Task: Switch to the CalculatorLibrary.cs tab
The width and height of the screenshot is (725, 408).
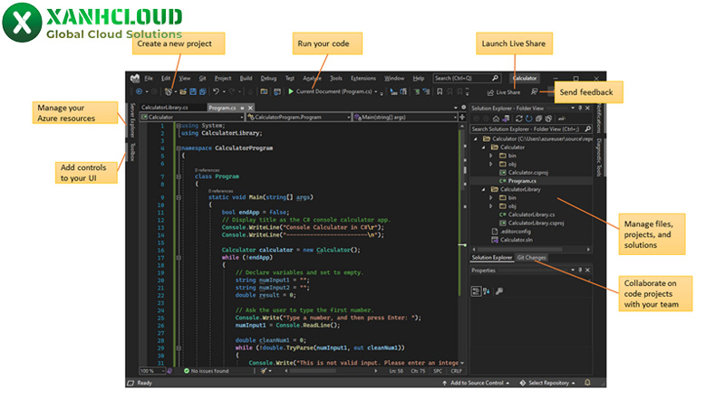Action: pos(165,107)
